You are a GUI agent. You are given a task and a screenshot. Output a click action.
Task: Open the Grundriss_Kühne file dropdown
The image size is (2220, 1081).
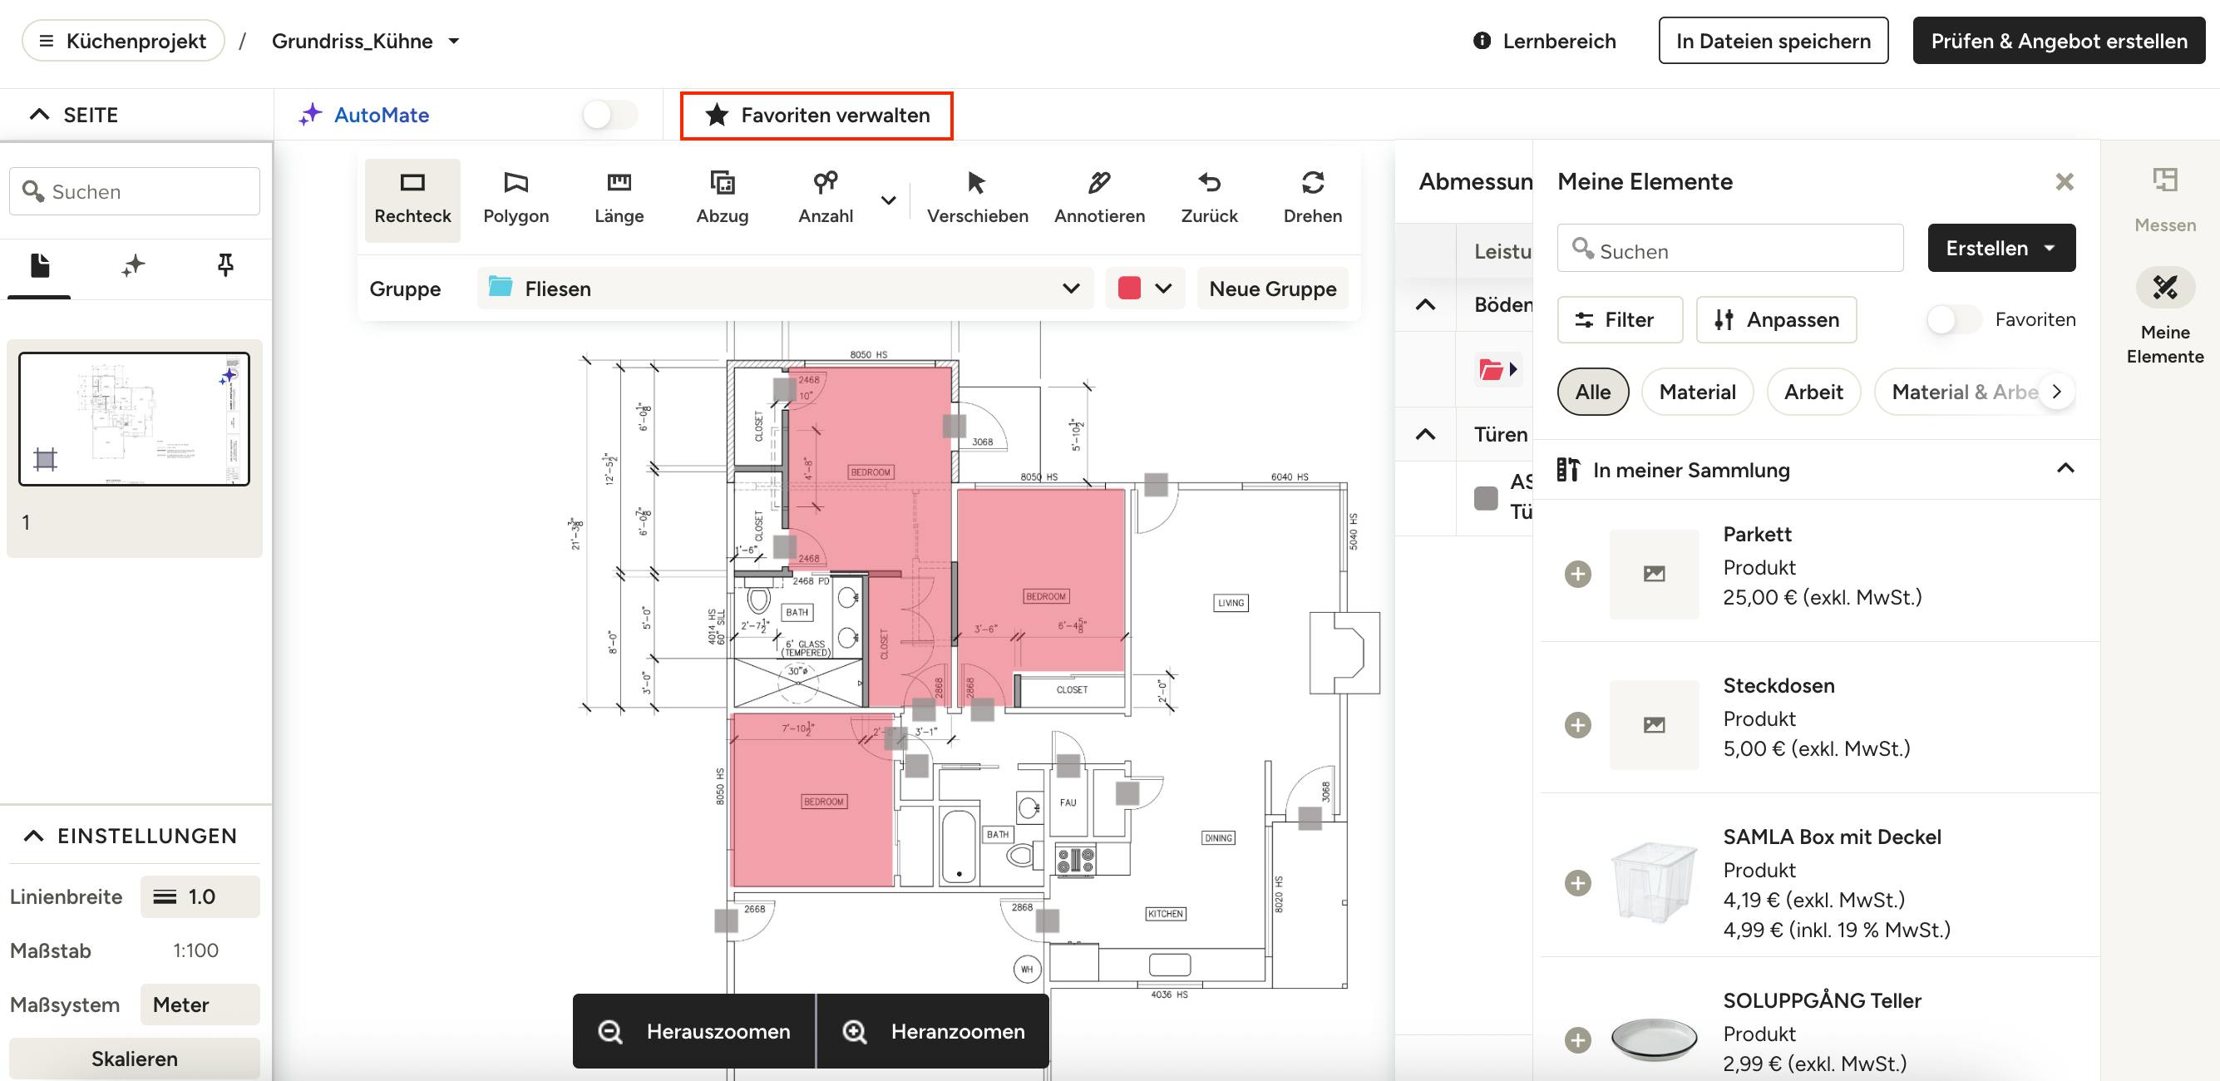click(x=367, y=41)
